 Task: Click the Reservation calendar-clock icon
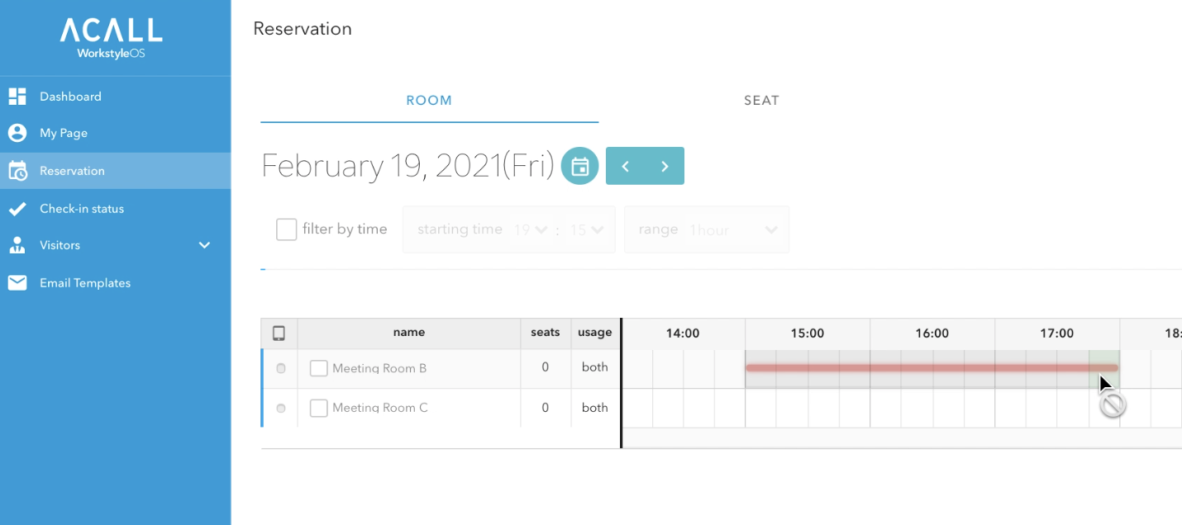17,171
